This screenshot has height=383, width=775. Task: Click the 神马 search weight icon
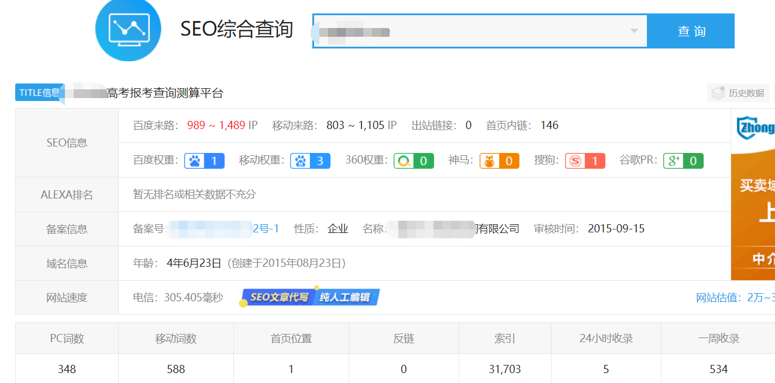(499, 161)
